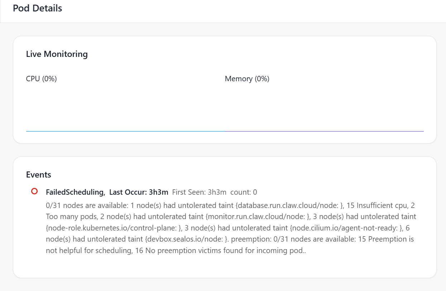
Task: Click the Memory (0%) label
Action: click(247, 79)
